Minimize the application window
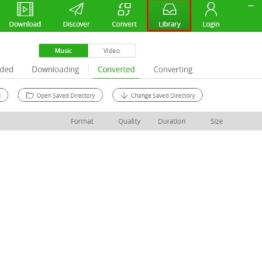The width and height of the screenshot is (262, 254). [251, 6]
